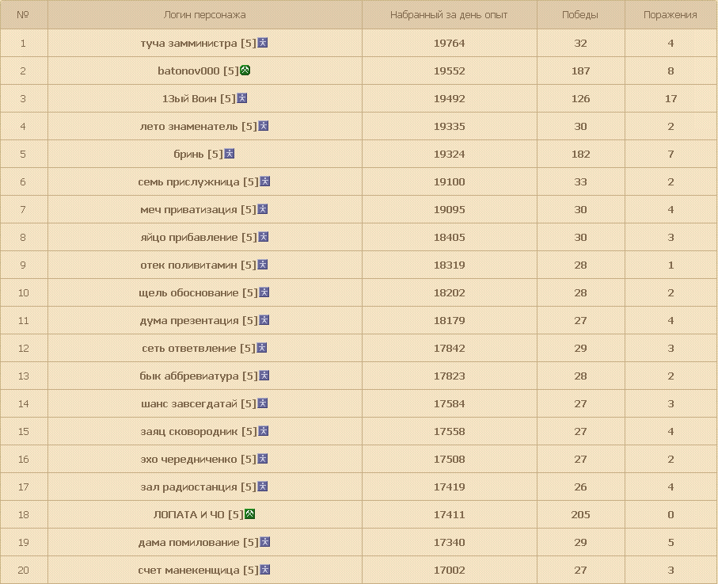This screenshot has width=718, height=584.
Task: Click green clan icon next to ЛОПАТА И ЧО
Action: pos(249,513)
